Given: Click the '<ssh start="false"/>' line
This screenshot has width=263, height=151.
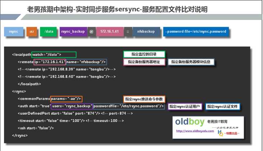Looking at the screenshot, I should pyautogui.click(x=36, y=128).
